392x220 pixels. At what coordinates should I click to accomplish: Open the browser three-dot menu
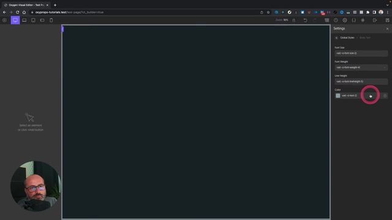(x=388, y=12)
